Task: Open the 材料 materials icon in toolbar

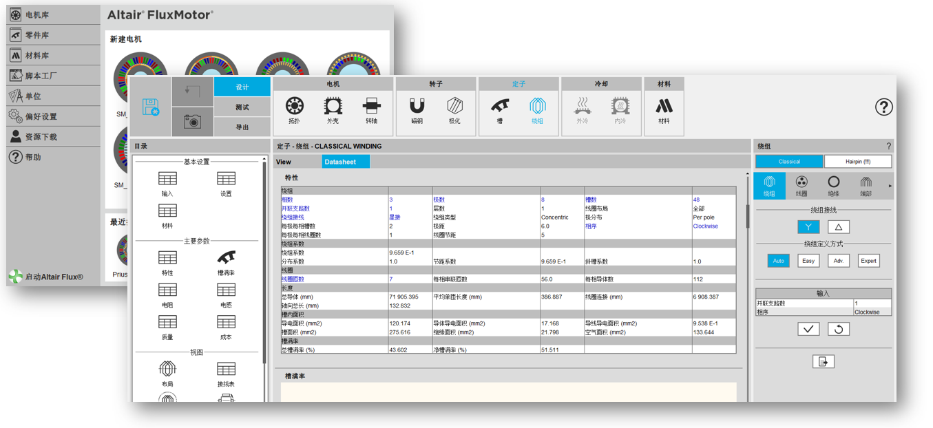Action: point(664,109)
